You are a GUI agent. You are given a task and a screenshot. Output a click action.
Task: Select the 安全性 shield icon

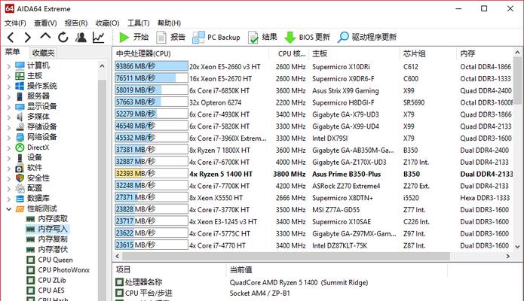click(20, 178)
